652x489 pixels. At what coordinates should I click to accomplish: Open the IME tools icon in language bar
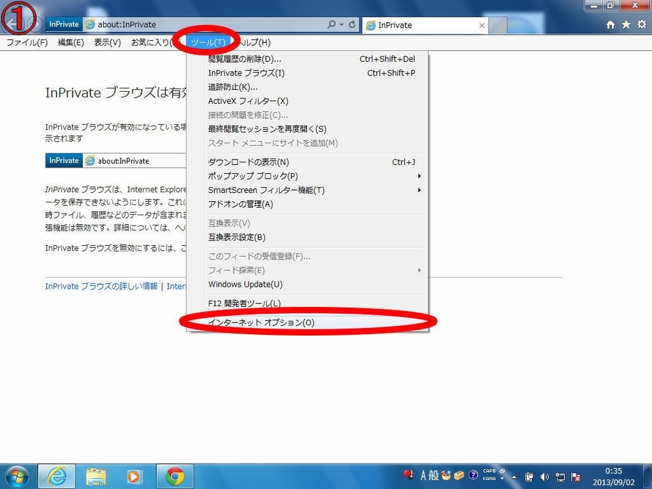point(459,475)
